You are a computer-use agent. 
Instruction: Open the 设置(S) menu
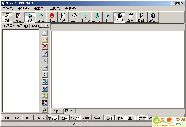pos(39,8)
